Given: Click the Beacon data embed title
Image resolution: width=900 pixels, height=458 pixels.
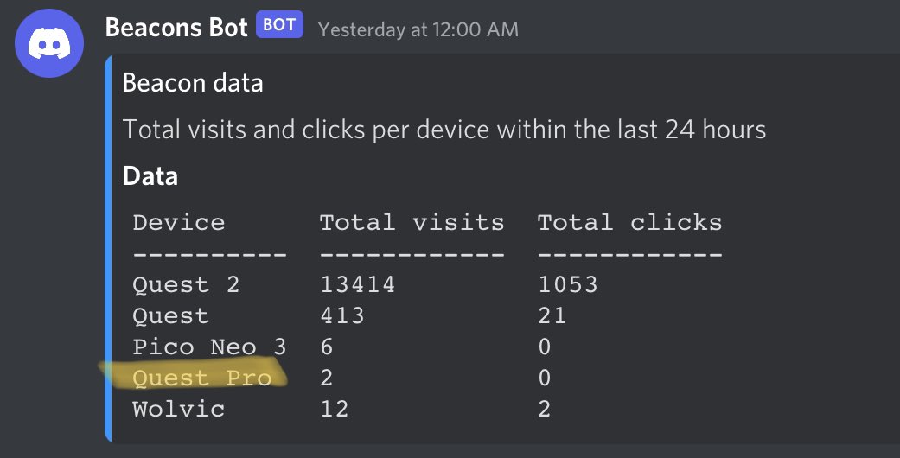Looking at the screenshot, I should pyautogui.click(x=193, y=83).
